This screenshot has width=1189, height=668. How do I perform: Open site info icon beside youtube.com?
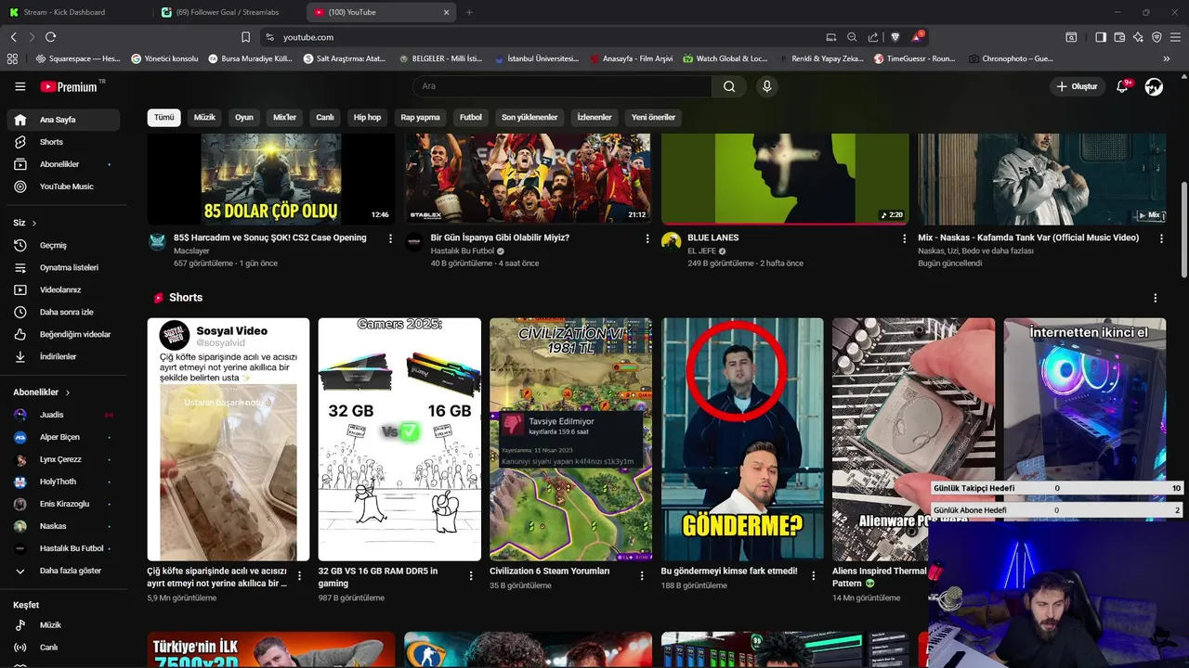[269, 37]
